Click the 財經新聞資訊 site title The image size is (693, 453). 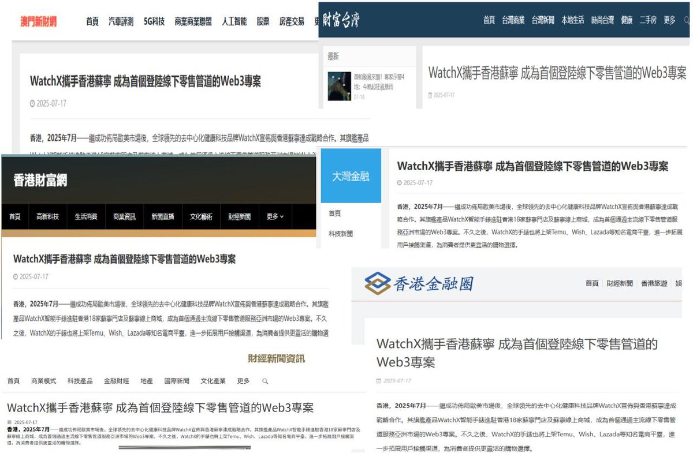[276, 359]
